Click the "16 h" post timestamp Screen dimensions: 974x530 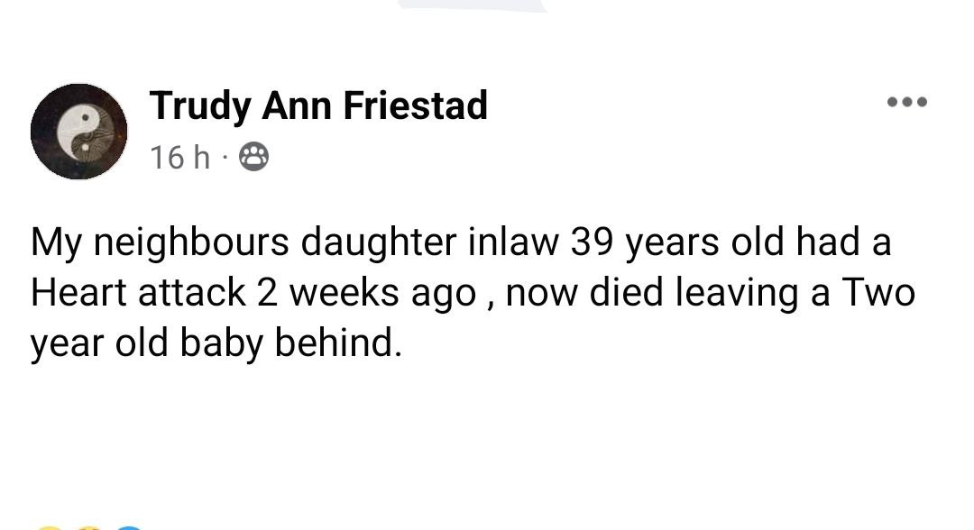[x=179, y=158]
